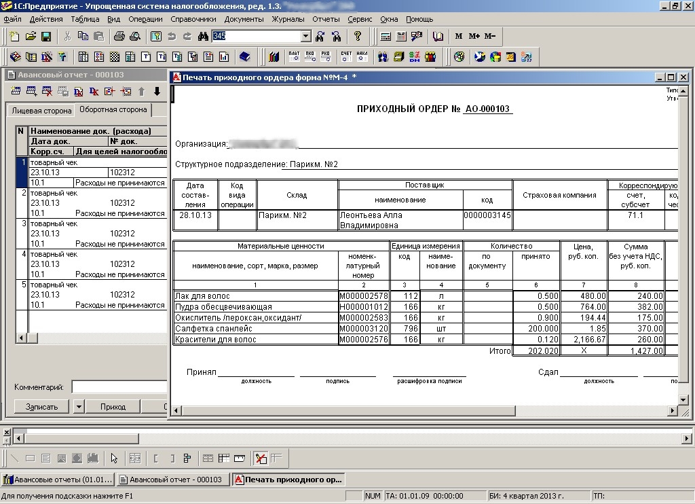The image size is (695, 504).
Task: Click the ПЛАТ payment order icon
Action: pos(295,56)
